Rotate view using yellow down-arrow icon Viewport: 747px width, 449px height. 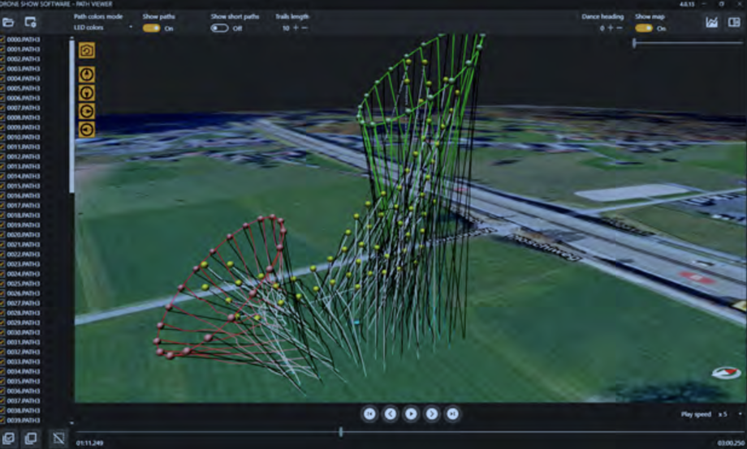(87, 92)
